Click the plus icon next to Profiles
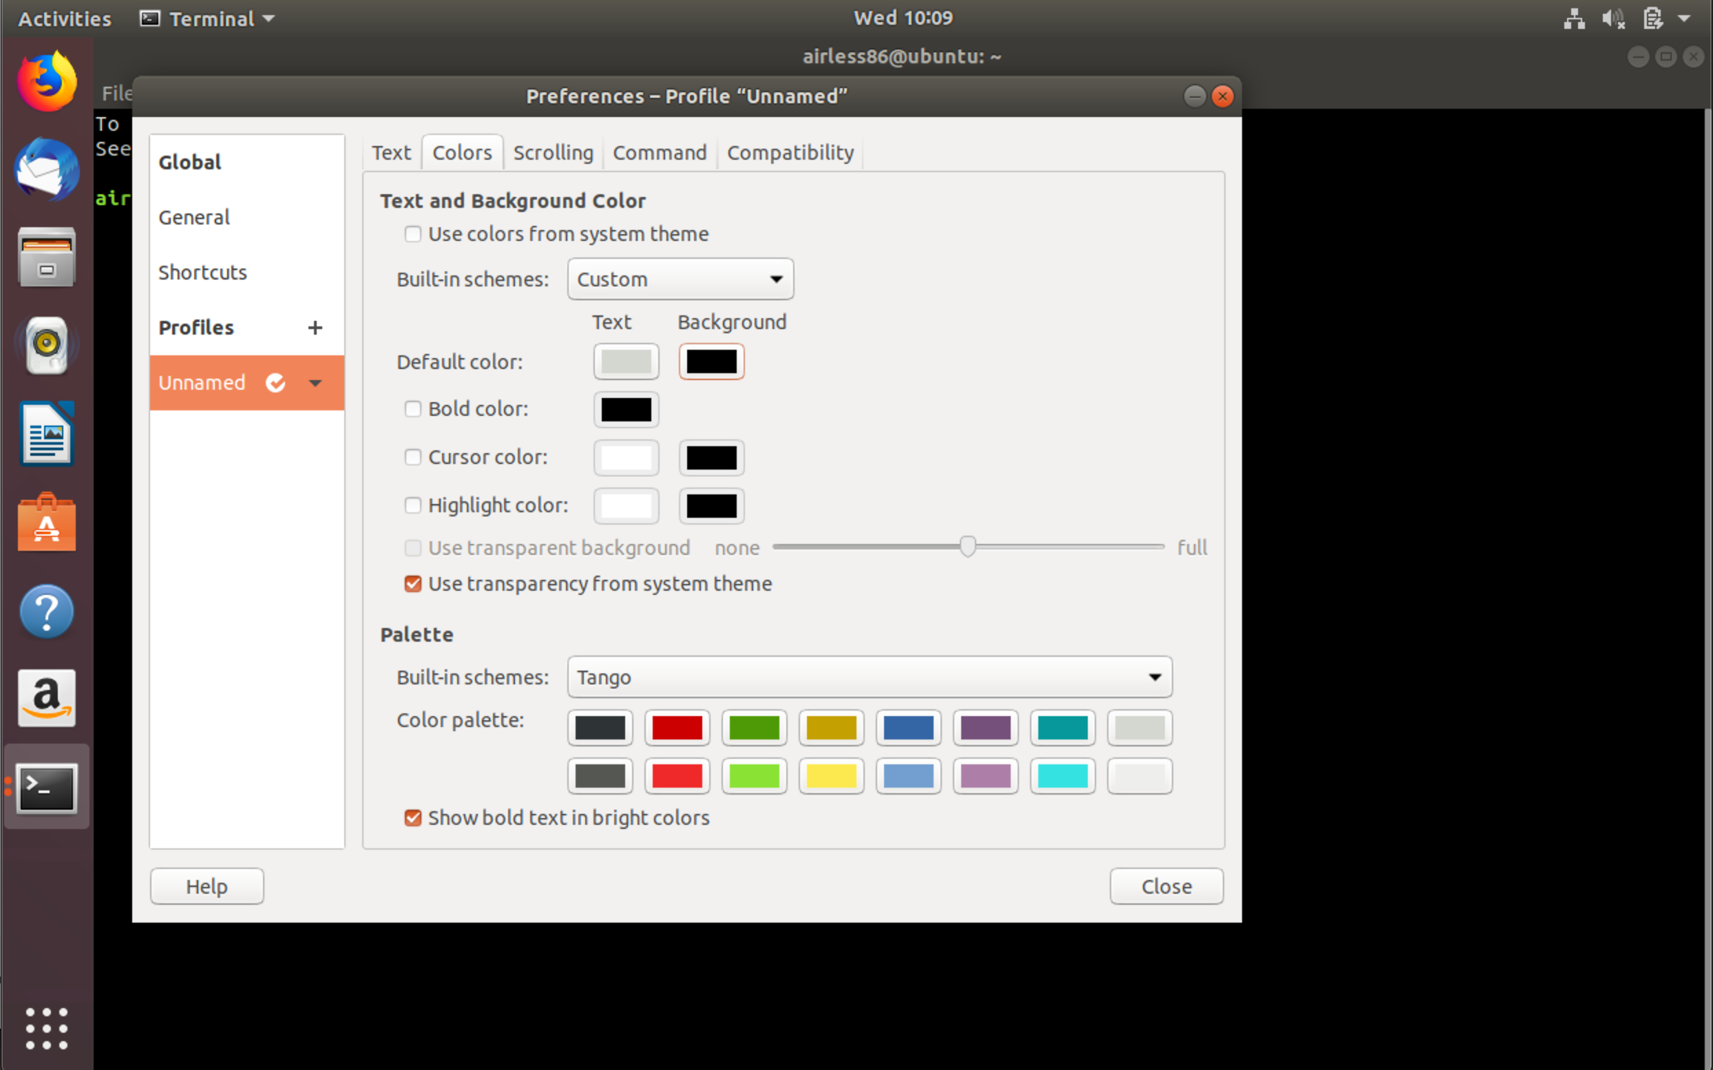This screenshot has width=1713, height=1070. [x=315, y=328]
